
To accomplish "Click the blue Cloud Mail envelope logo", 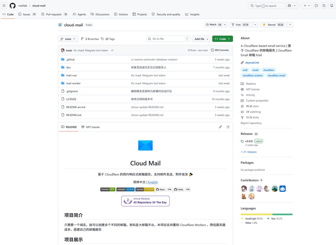I will coord(145,145).
